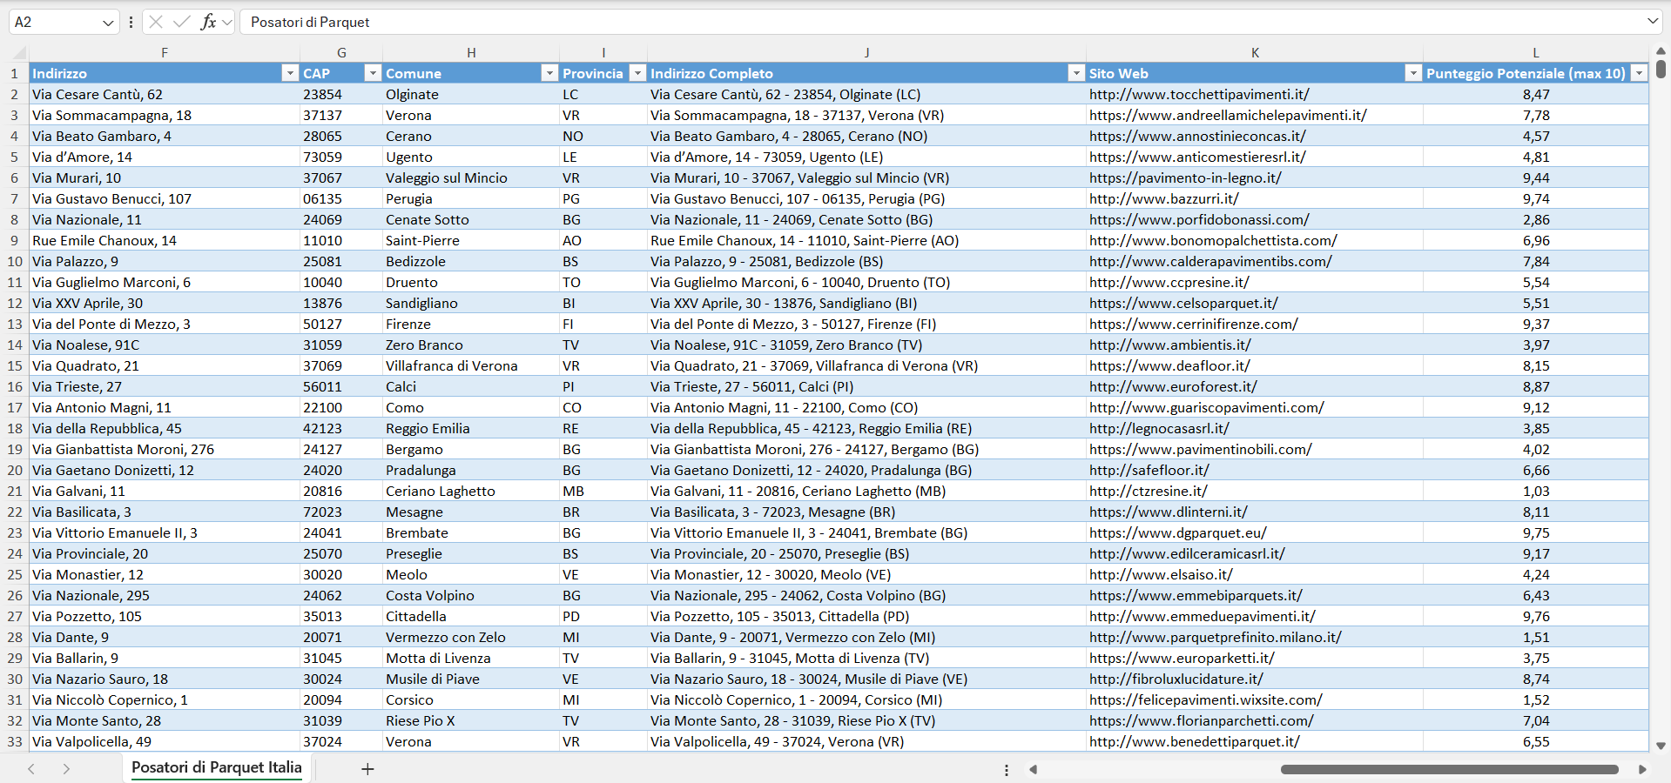The width and height of the screenshot is (1671, 783).
Task: Select score cell 1,03
Action: click(x=1536, y=491)
